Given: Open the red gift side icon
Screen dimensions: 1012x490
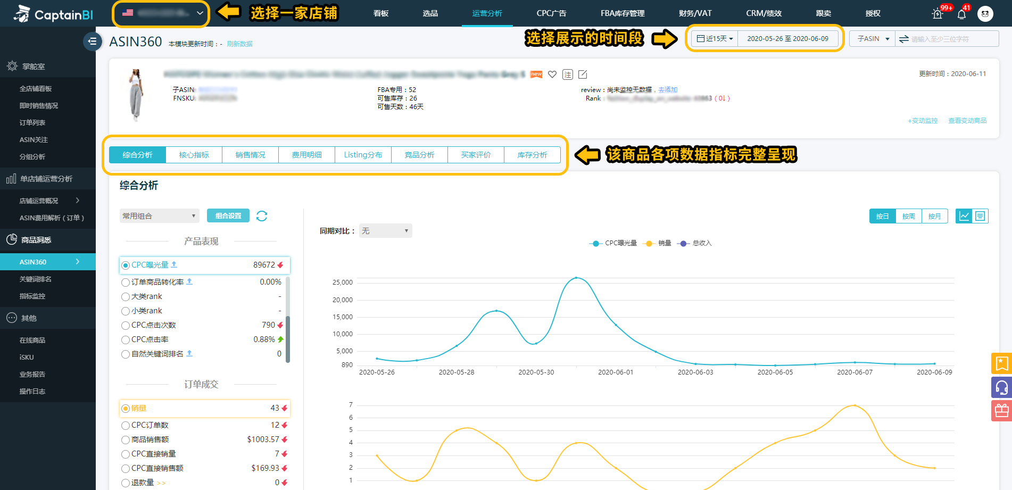Looking at the screenshot, I should [x=1001, y=411].
